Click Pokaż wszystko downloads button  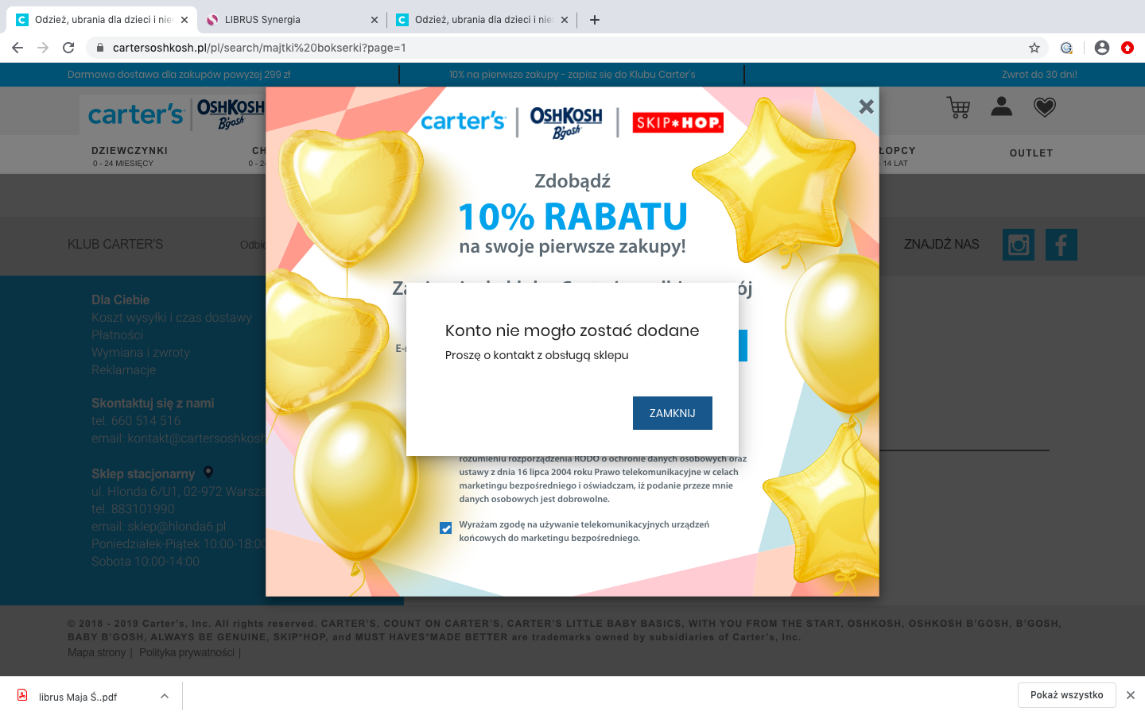click(x=1065, y=695)
